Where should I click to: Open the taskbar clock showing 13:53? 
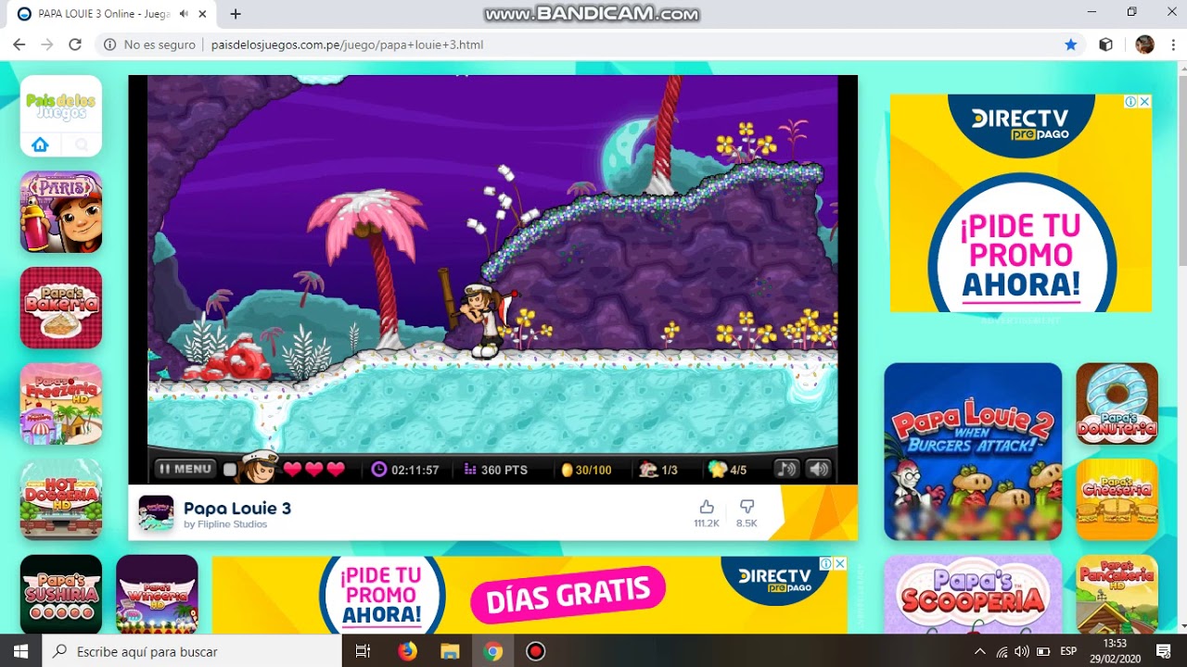click(1115, 650)
